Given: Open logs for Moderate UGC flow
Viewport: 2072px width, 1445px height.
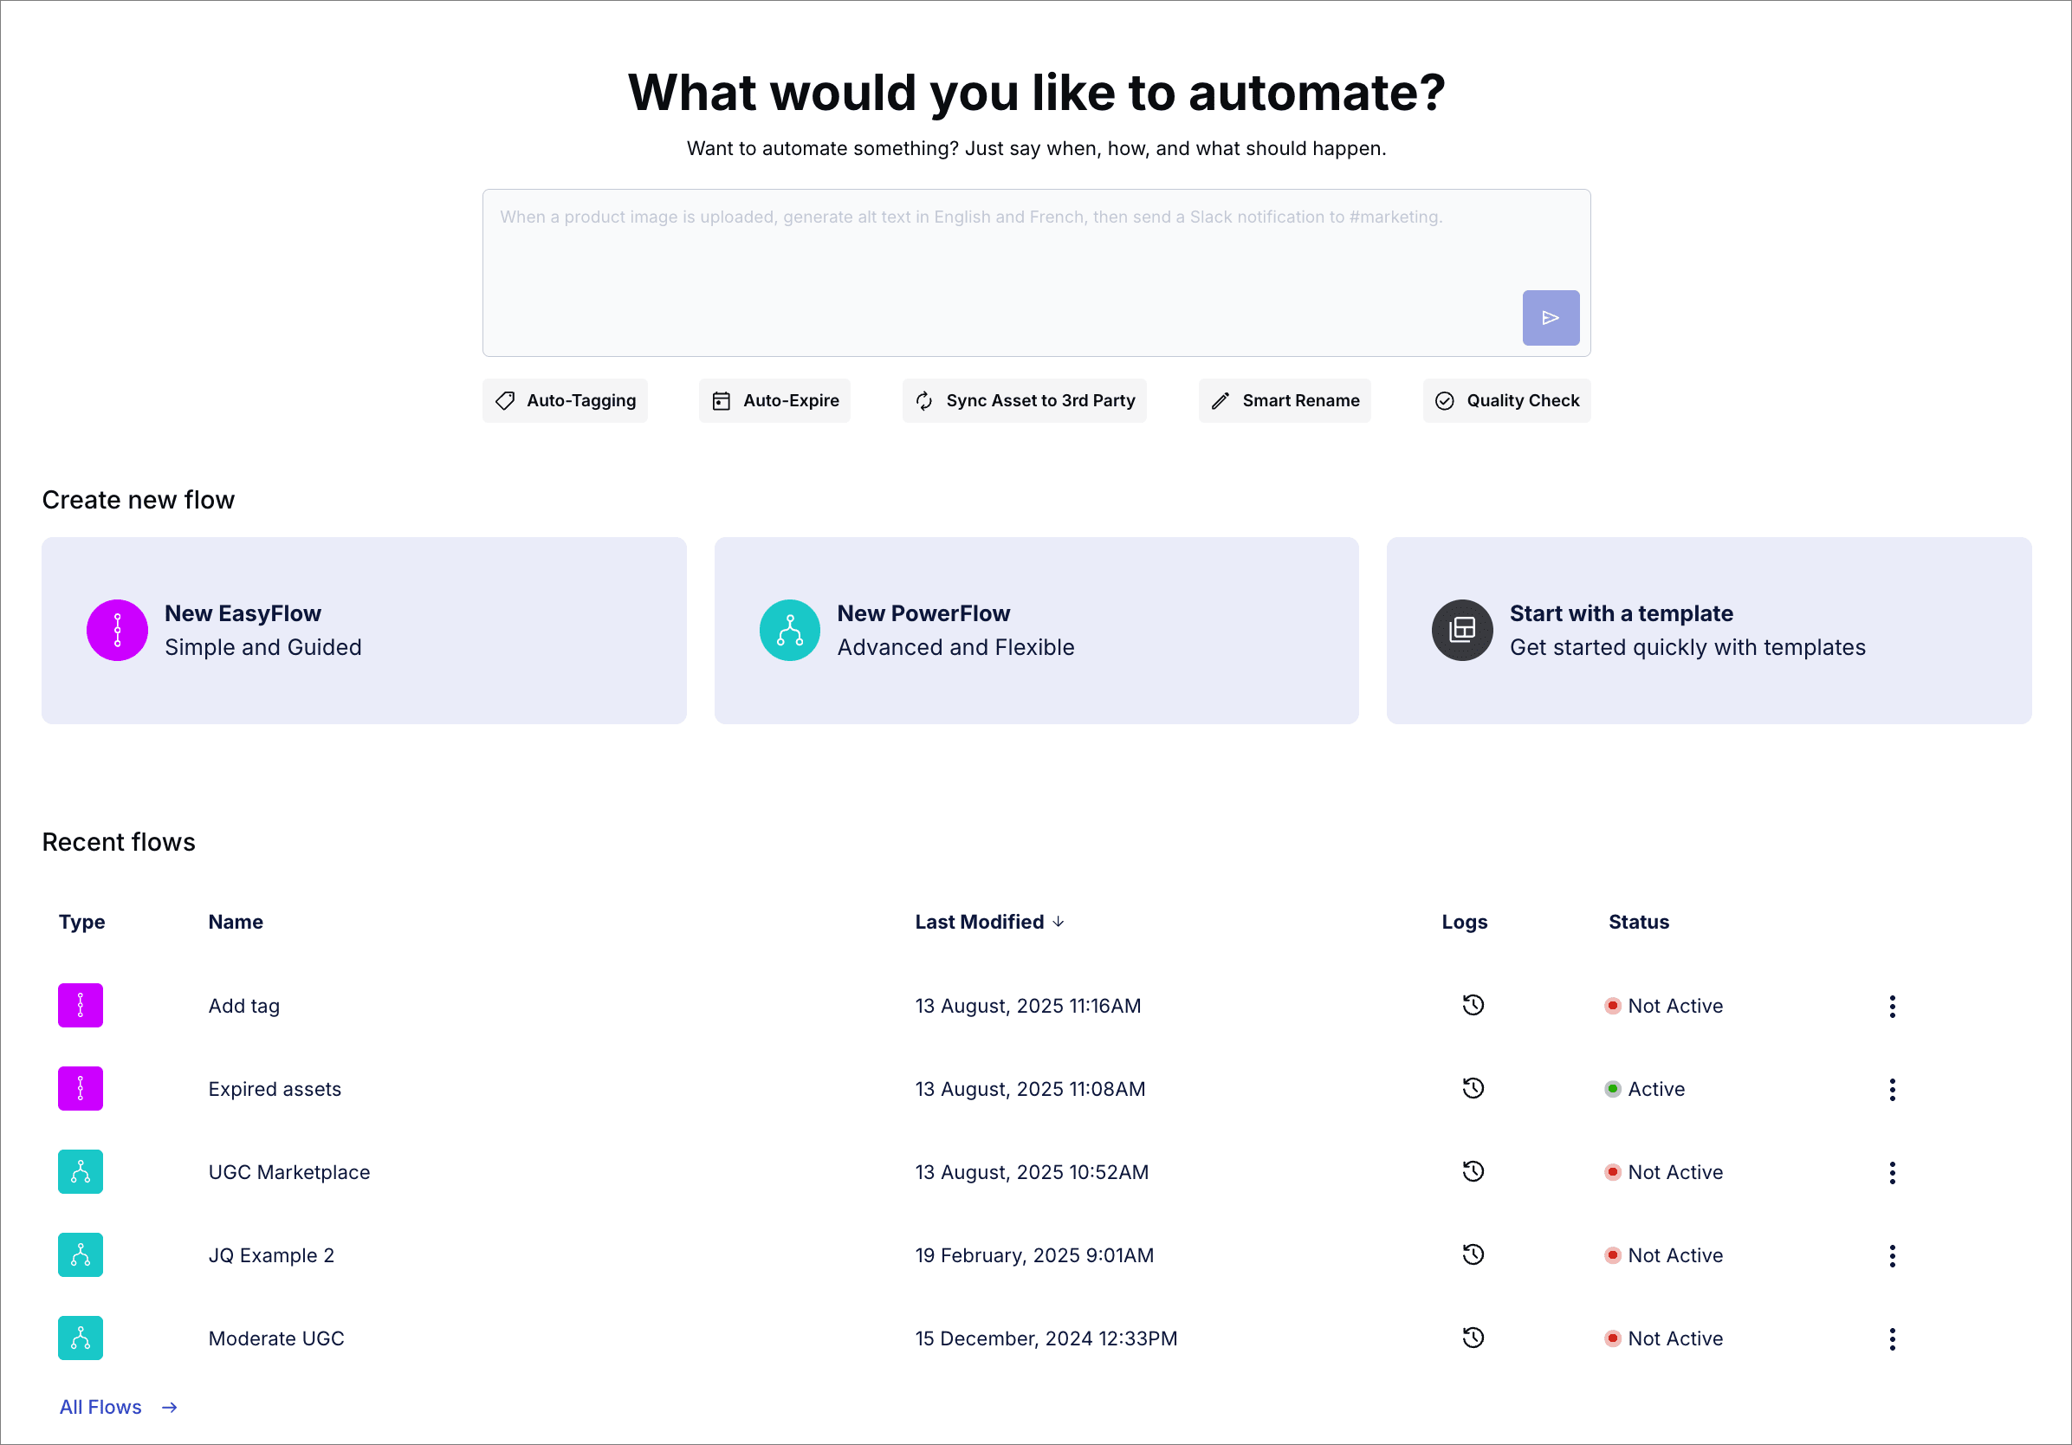Looking at the screenshot, I should coord(1473,1338).
